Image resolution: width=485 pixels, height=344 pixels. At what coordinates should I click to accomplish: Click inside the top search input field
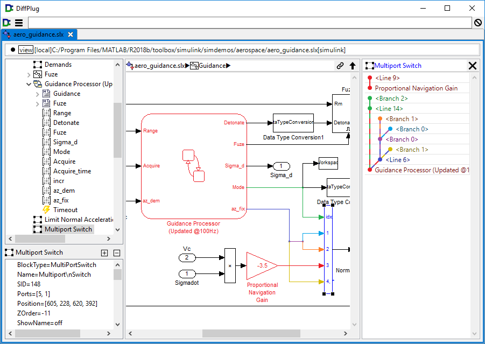pos(250,23)
